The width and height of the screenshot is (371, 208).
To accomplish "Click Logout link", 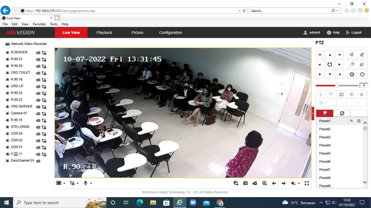I will click(354, 32).
